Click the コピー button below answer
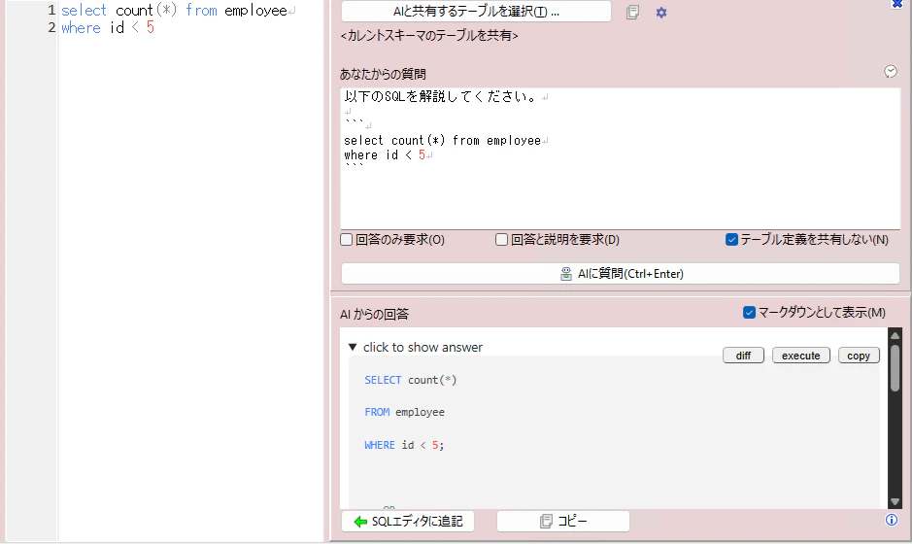The height and width of the screenshot is (544, 912). pos(563,522)
